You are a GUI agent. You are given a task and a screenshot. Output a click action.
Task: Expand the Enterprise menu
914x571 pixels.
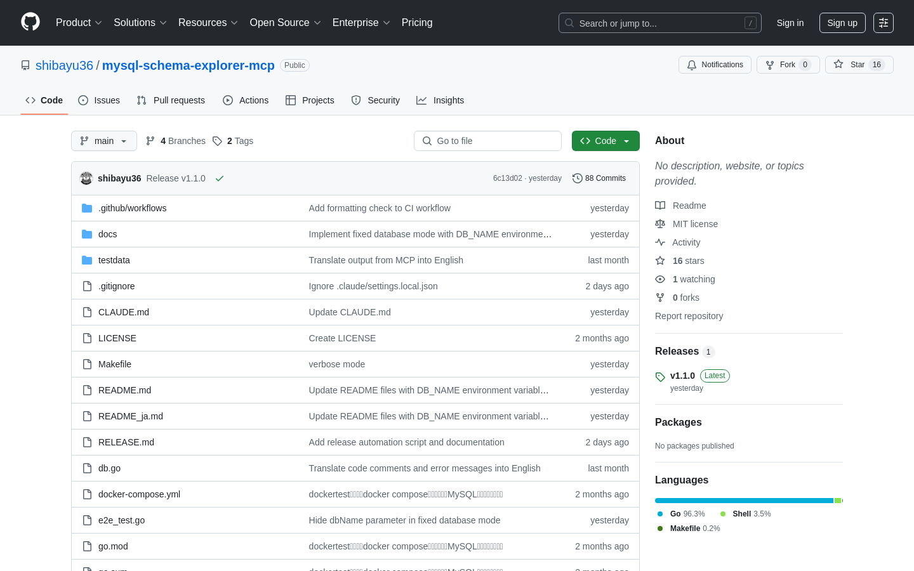(x=361, y=23)
